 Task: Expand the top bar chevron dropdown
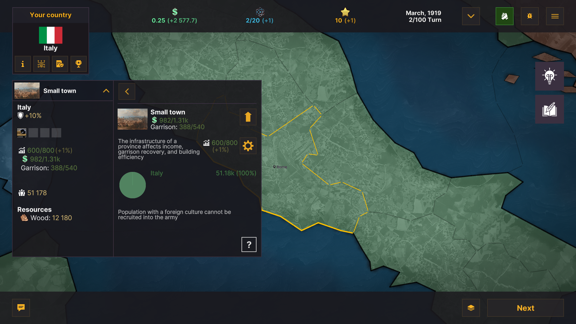pos(470,16)
